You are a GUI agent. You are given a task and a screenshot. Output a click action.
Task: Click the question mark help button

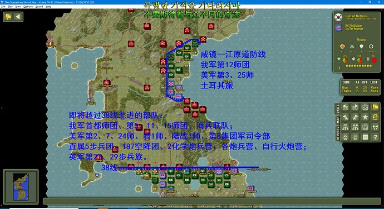coord(375,137)
